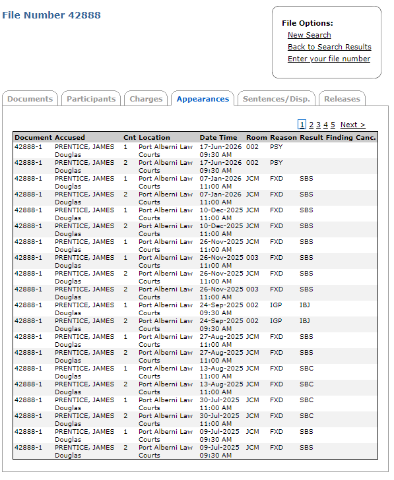
Task: Click the Finding column header
Action: coord(339,137)
